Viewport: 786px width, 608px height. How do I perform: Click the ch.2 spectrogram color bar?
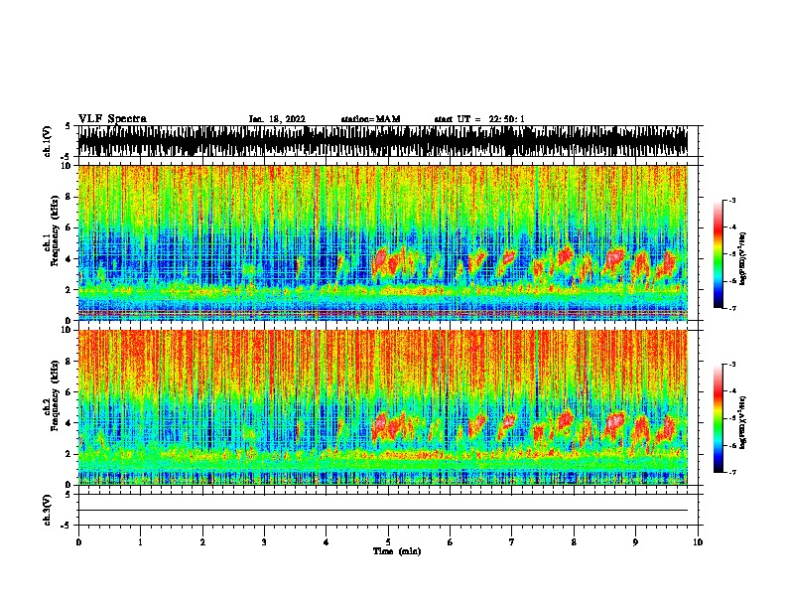719,418
